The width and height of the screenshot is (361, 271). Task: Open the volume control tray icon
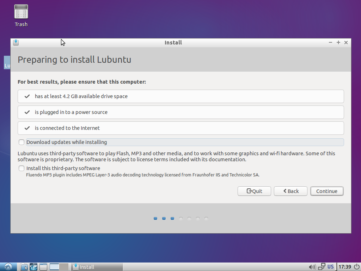[312, 267]
